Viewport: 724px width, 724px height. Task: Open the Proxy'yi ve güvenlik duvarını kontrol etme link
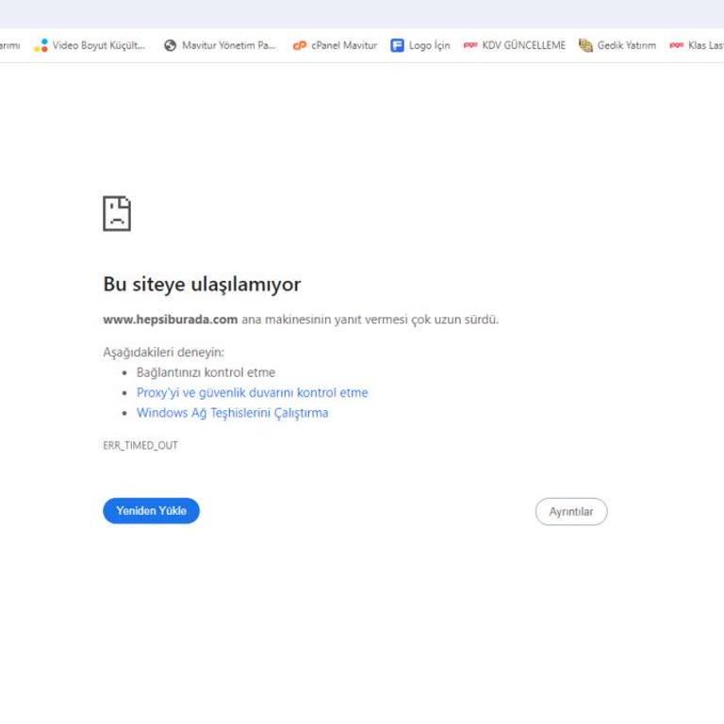[x=252, y=392]
